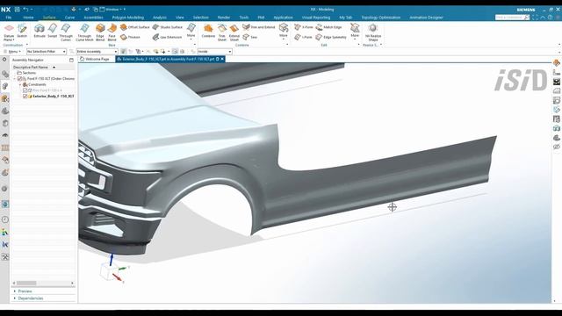Click the help icon in ribbon bar
562x316 pixels.
click(551, 18)
